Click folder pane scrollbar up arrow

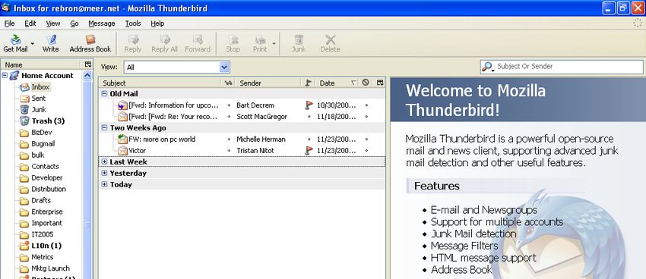pos(87,75)
